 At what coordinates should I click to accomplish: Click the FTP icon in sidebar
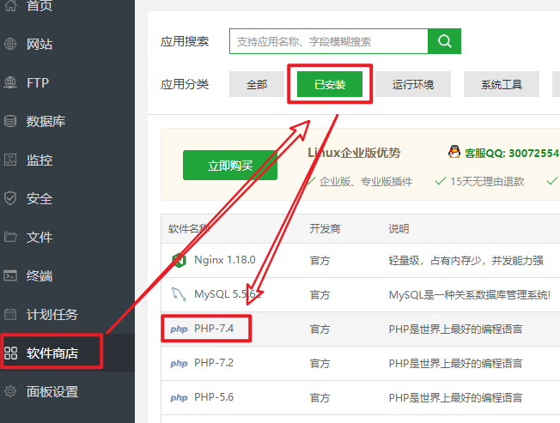click(10, 82)
